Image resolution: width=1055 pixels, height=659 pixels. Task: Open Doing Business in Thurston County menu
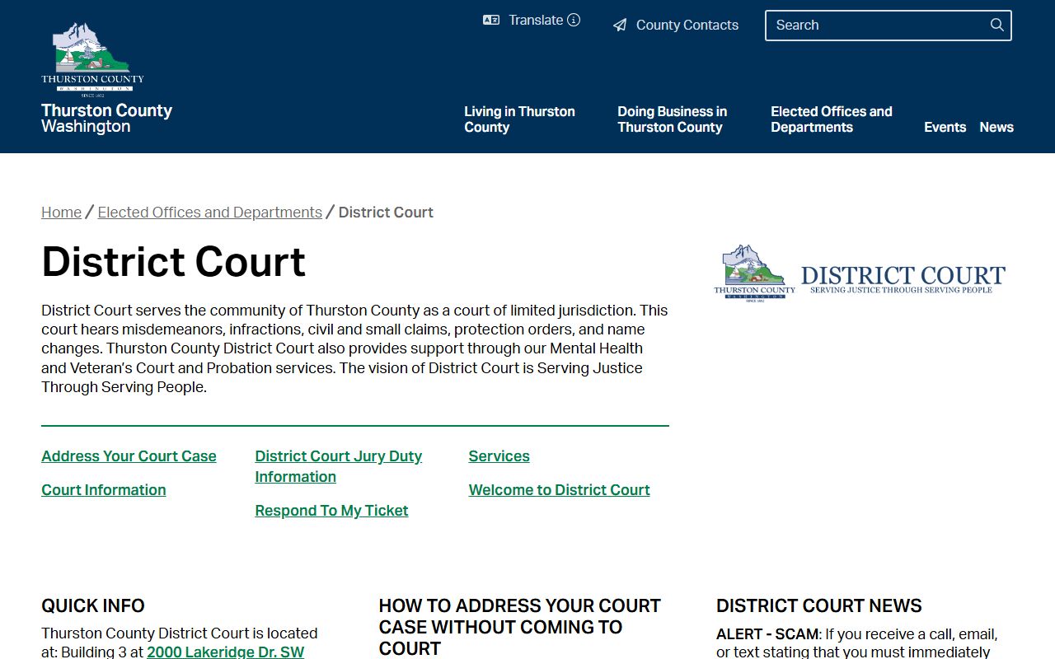tap(673, 119)
